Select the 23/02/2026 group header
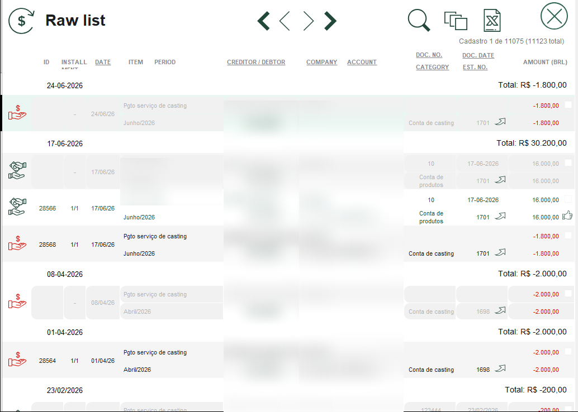This screenshot has height=412, width=578. 64,390
